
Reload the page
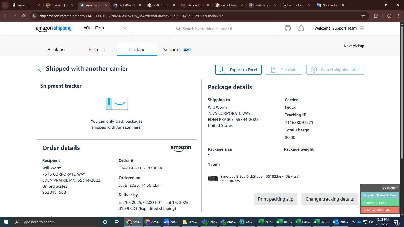(24, 16)
